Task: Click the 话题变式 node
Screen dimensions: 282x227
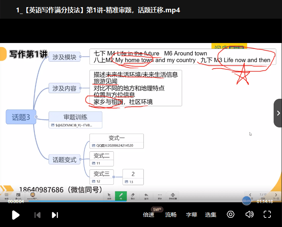Action: [65, 159]
